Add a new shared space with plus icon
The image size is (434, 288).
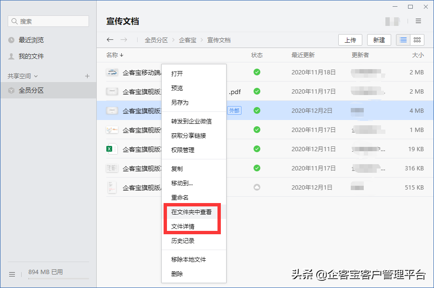coord(87,76)
